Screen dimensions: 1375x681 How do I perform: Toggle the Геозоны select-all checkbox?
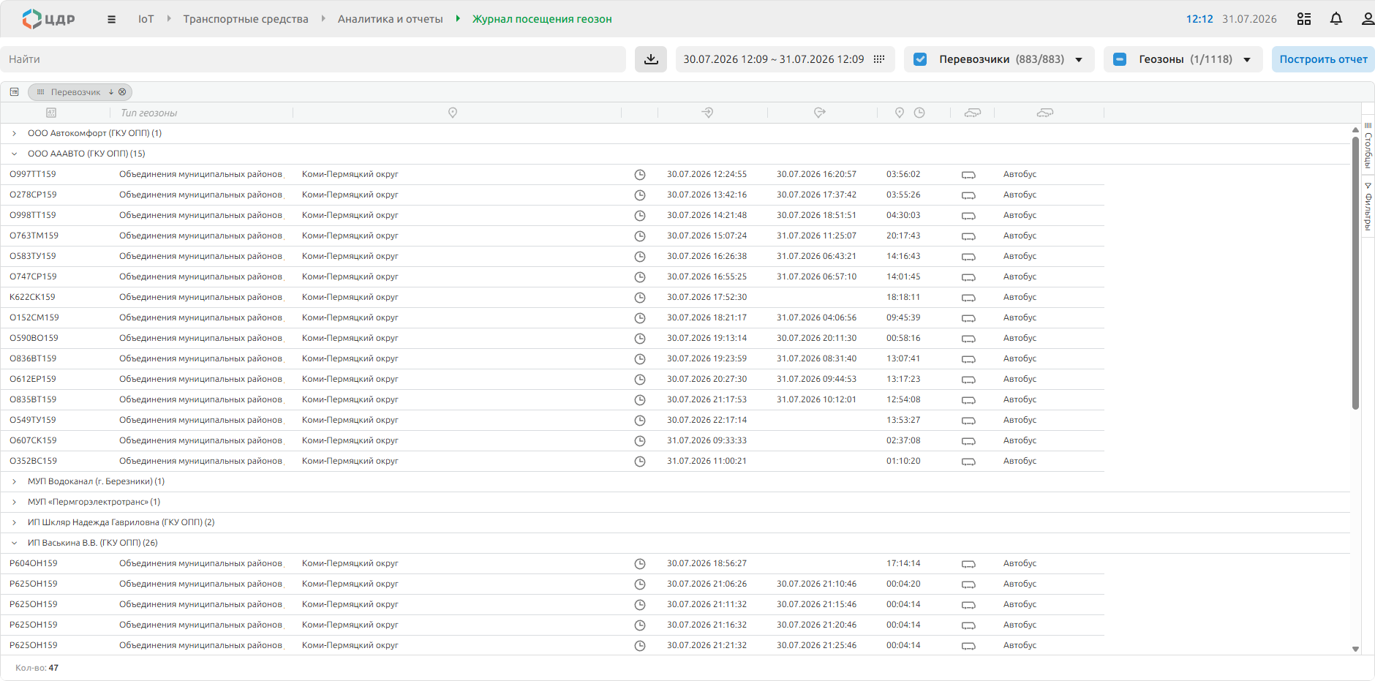coord(1120,59)
